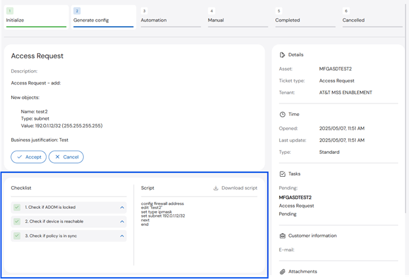The image size is (409, 279).
Task: Cancel the access request
Action: point(66,157)
